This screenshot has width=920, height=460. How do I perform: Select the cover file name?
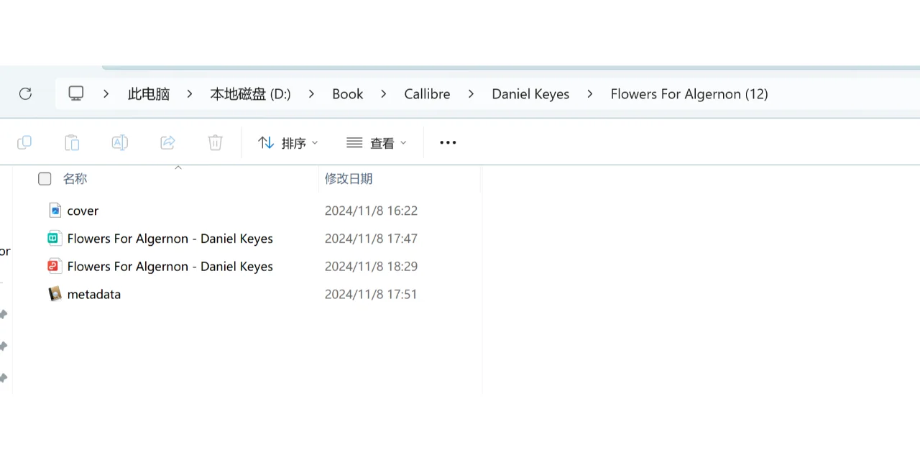[x=83, y=211]
